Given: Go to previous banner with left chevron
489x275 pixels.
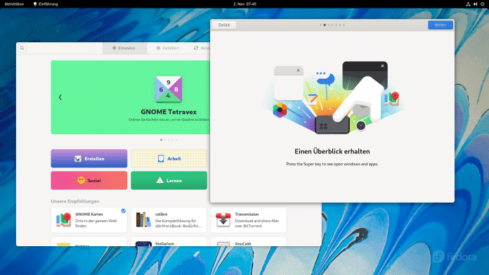Looking at the screenshot, I should pos(60,97).
